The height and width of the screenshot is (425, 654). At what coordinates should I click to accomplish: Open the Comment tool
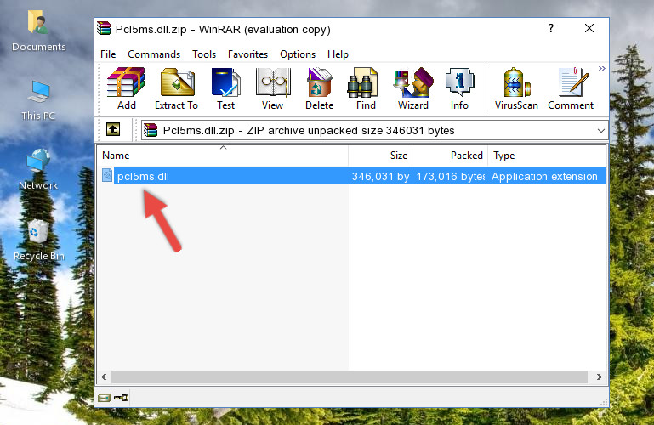(x=571, y=88)
